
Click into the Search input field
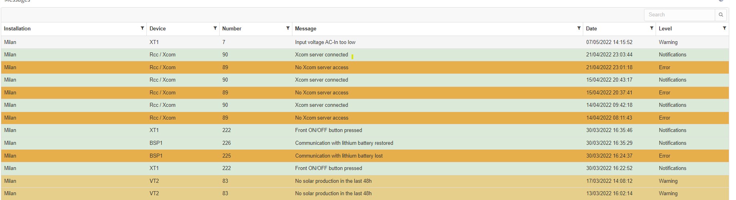679,15
